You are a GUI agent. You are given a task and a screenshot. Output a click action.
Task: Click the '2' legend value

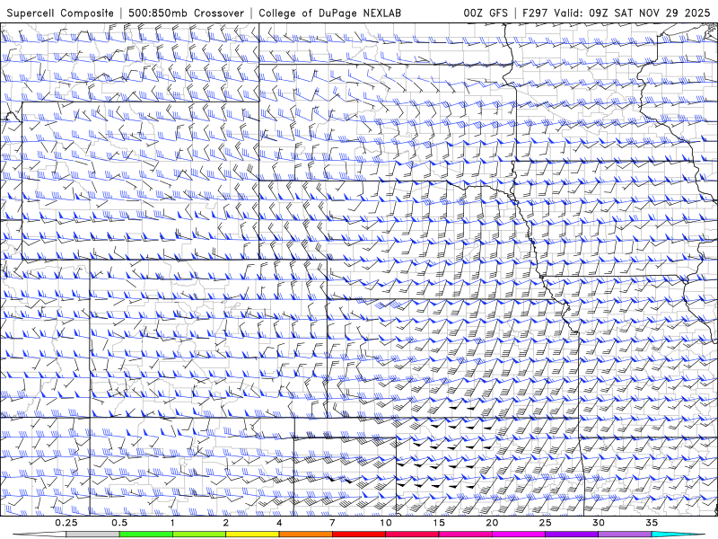pos(226,523)
